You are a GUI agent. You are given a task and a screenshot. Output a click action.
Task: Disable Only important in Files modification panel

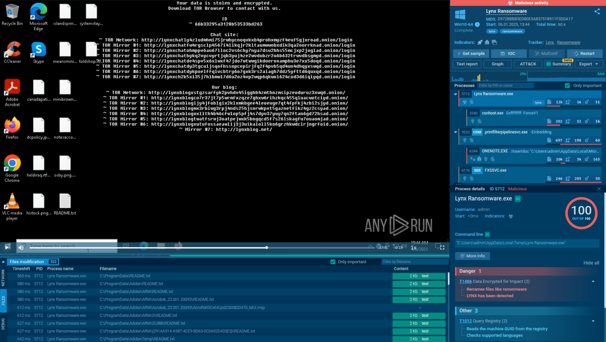[333, 261]
